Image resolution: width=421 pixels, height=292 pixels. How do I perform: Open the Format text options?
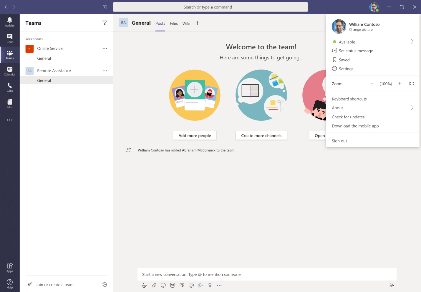[x=144, y=285]
